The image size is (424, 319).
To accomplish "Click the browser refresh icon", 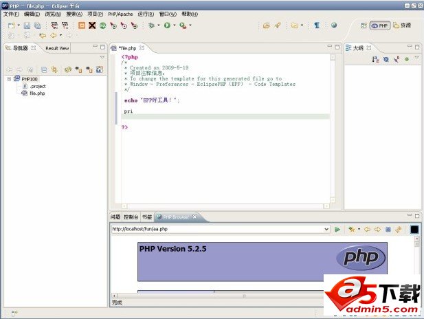I will (399, 230).
